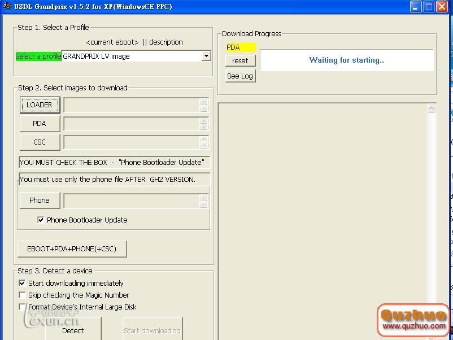
Task: Enable Format Device's Internal Large Disk
Action: click(22, 307)
